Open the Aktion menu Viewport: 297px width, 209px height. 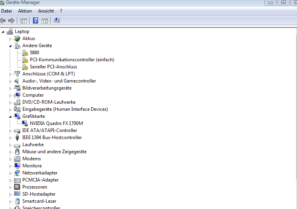coord(25,11)
